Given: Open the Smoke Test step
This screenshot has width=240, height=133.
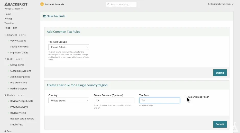Looking at the screenshot, I should [16, 125].
